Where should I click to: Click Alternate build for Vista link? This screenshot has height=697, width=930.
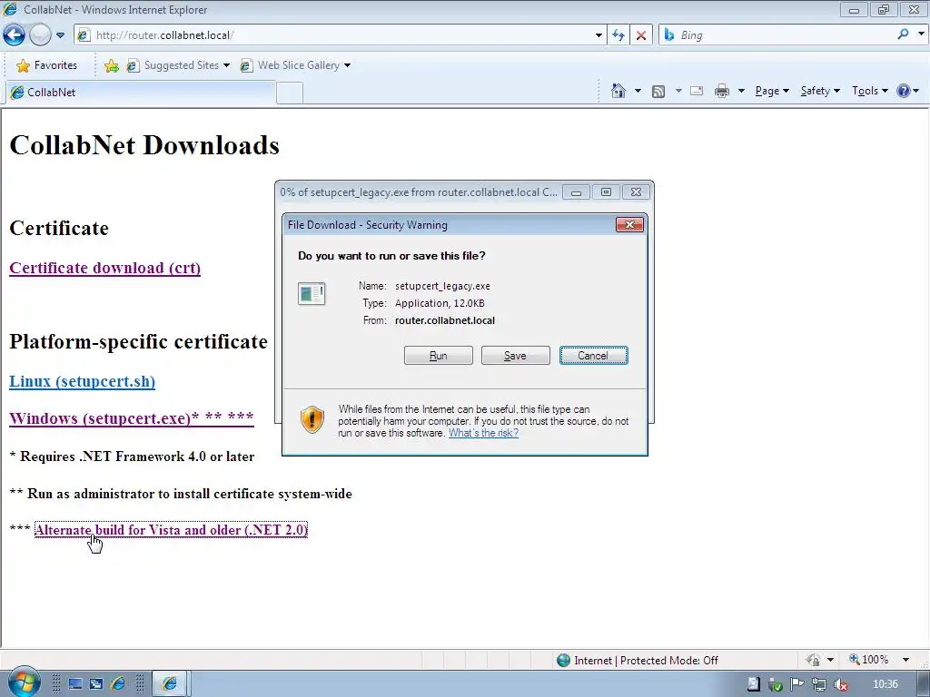pyautogui.click(x=172, y=530)
